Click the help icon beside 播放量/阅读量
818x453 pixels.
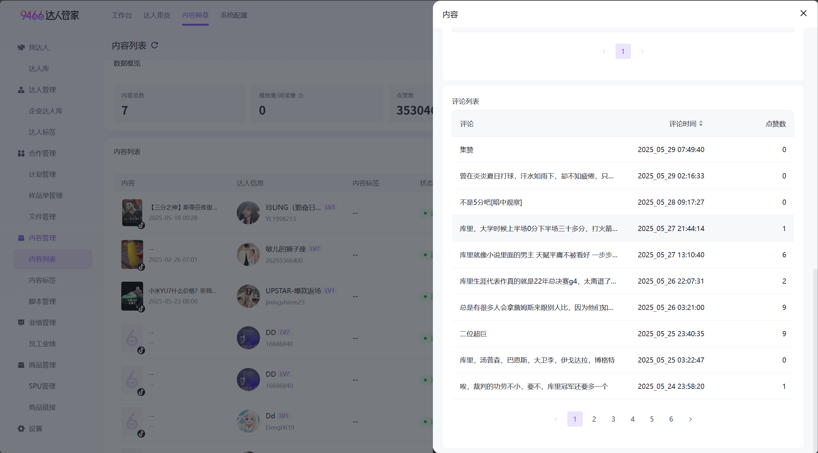[301, 96]
